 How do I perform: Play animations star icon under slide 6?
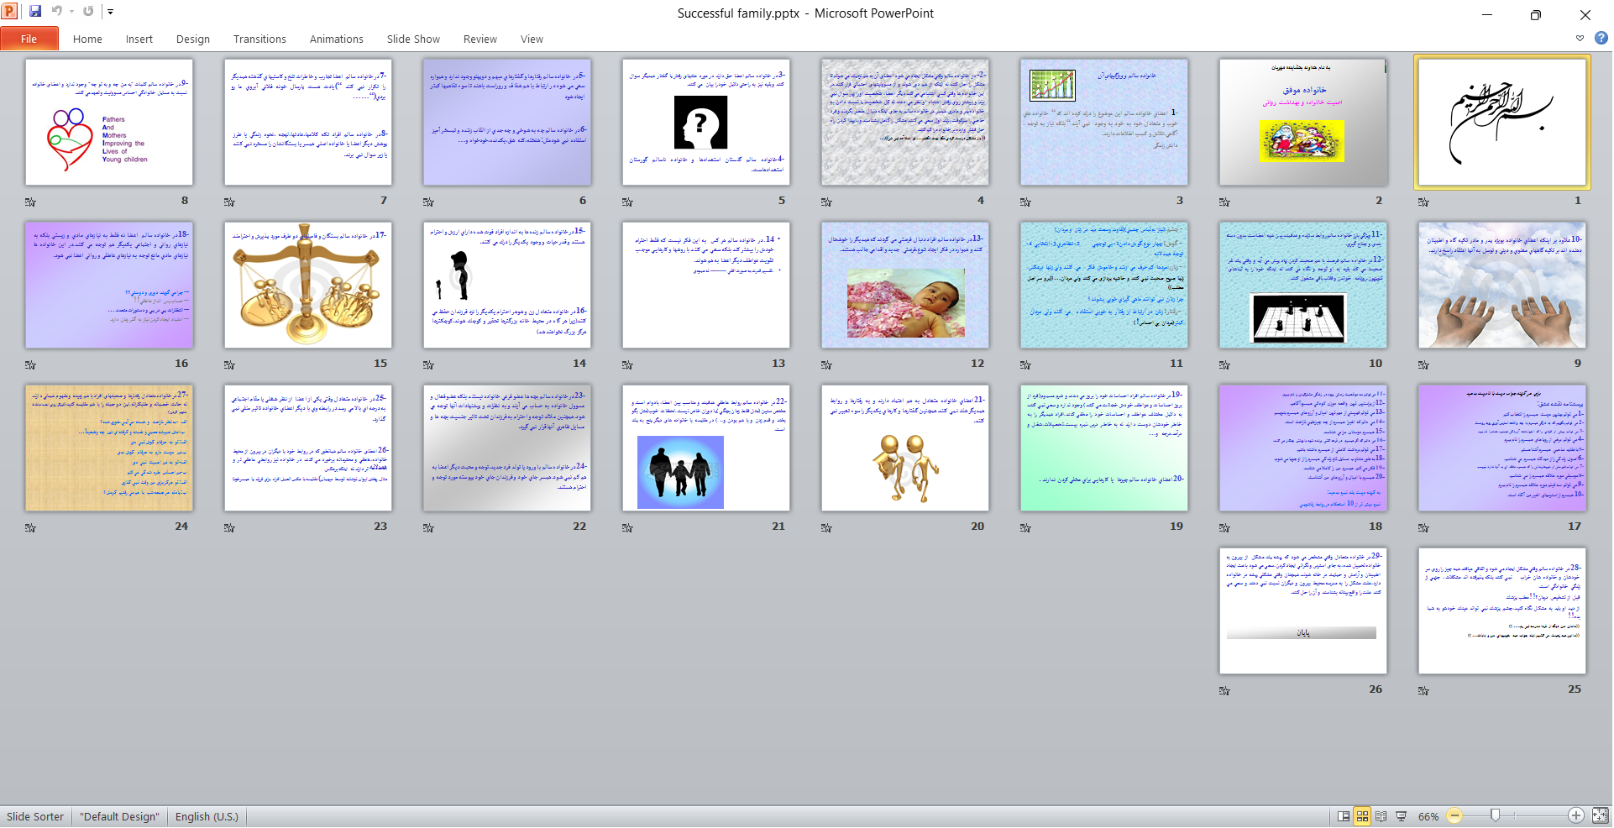(428, 202)
